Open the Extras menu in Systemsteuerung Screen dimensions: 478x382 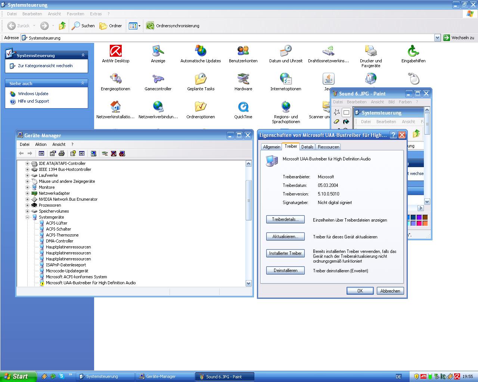[96, 14]
